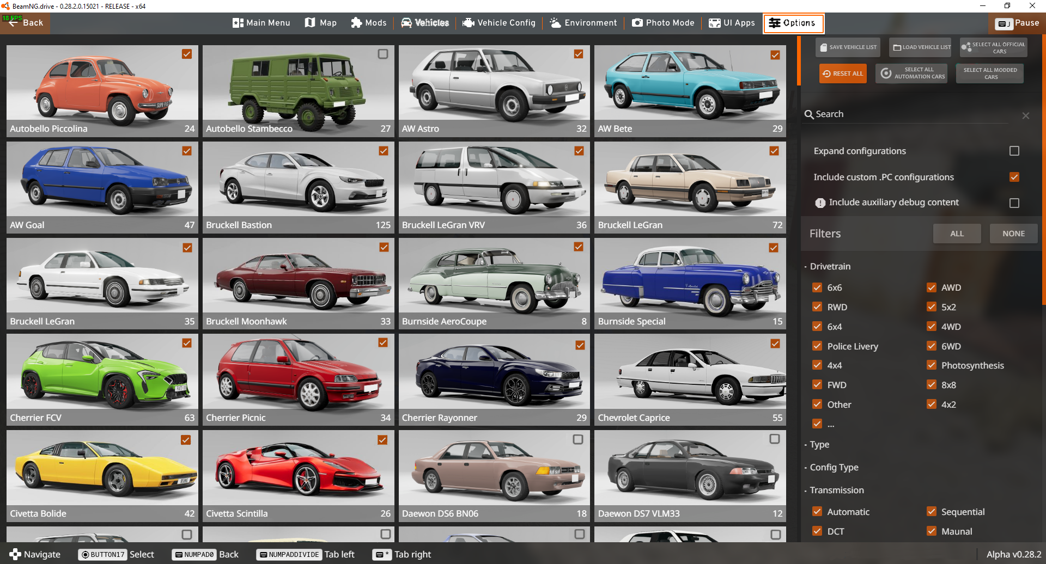Uncheck the Other drivetrain filter
Screen dimensions: 1046x564
817,404
